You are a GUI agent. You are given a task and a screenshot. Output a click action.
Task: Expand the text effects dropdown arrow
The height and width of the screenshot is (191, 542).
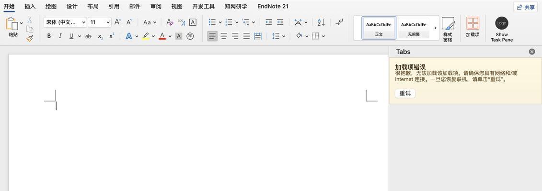(137, 36)
